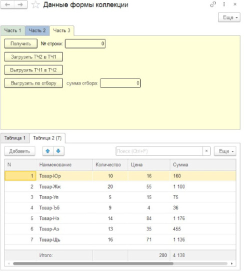Select the Товар-Нэ table row
The image size is (244, 272).
pos(120,218)
